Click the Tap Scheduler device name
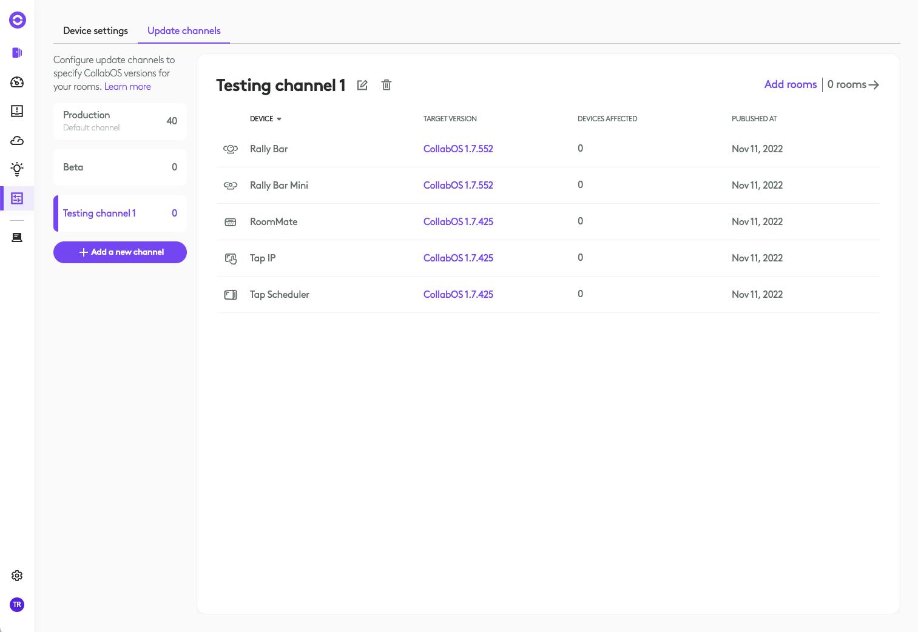The width and height of the screenshot is (918, 632). coord(280,294)
